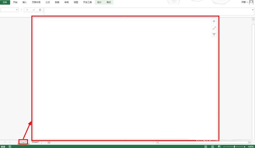The width and height of the screenshot is (255, 148).
Task: Click the formula bar Enter checkmark icon
Action: (34, 10)
